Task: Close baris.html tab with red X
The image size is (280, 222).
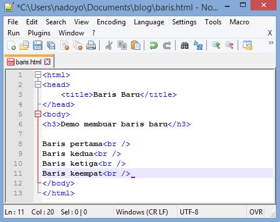Action: click(47, 62)
